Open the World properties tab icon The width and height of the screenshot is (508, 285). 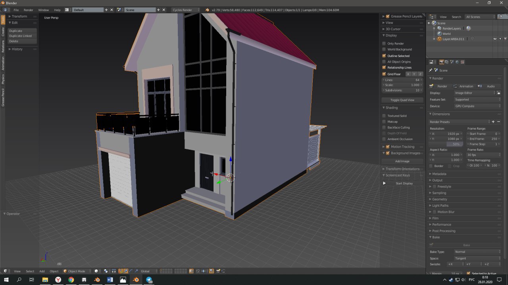(x=457, y=62)
